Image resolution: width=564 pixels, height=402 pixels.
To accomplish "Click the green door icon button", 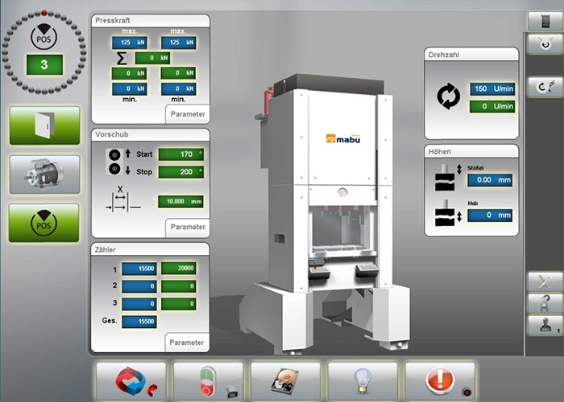I will (x=44, y=125).
